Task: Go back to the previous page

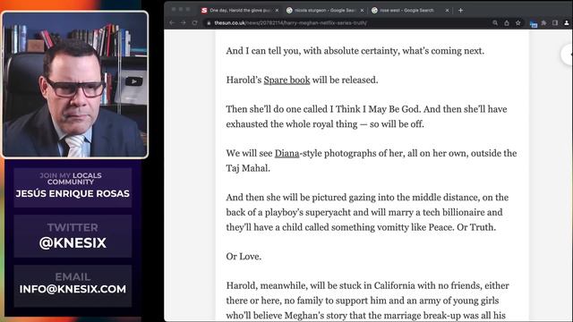Action: click(x=172, y=22)
